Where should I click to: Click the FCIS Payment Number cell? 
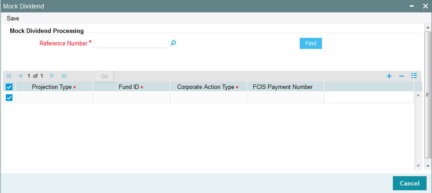(285, 97)
